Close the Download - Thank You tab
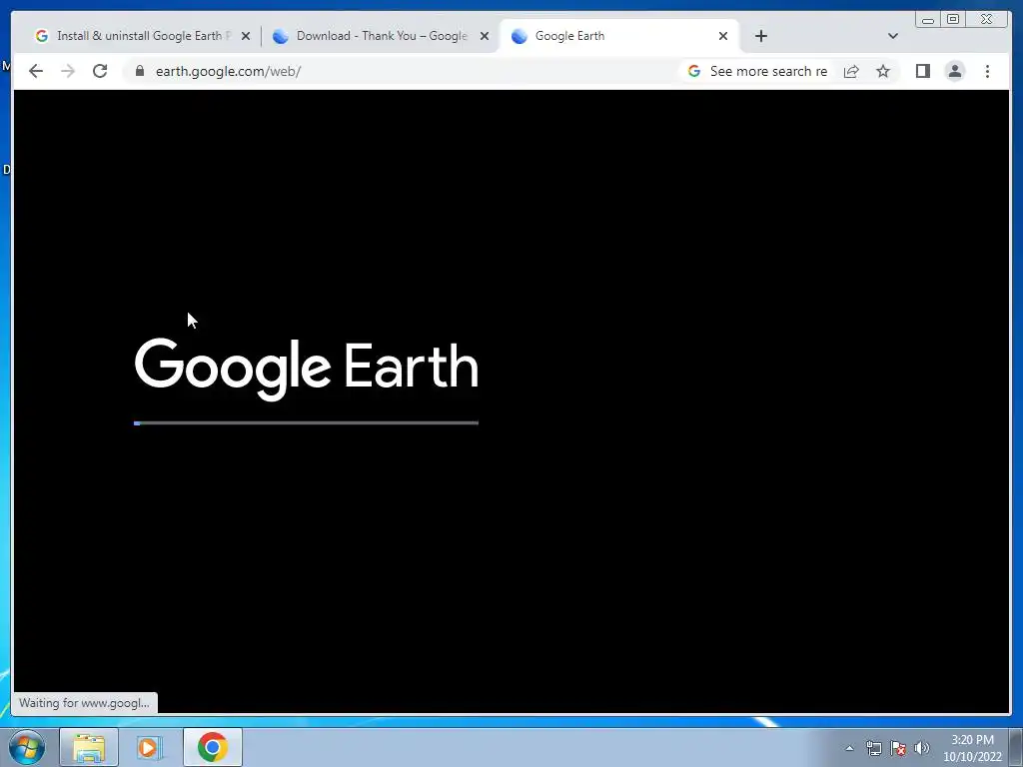 click(x=485, y=36)
